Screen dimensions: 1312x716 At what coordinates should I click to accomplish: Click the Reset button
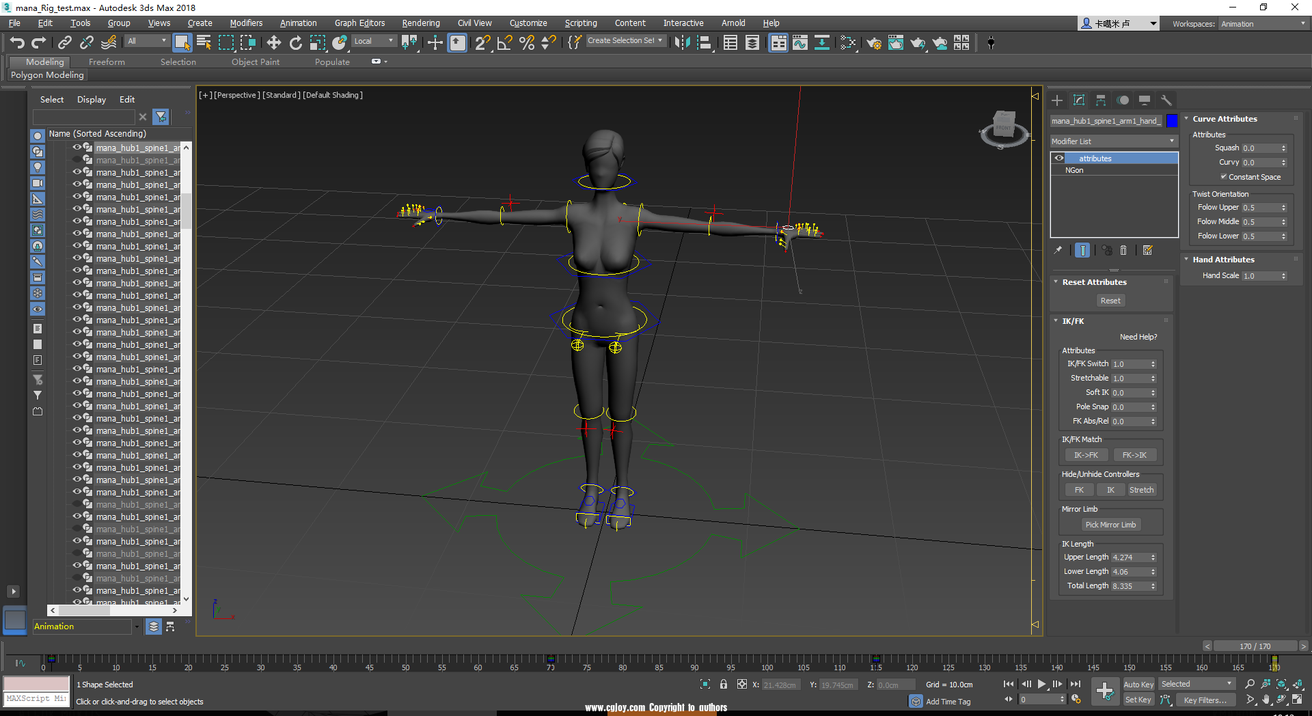tap(1110, 301)
